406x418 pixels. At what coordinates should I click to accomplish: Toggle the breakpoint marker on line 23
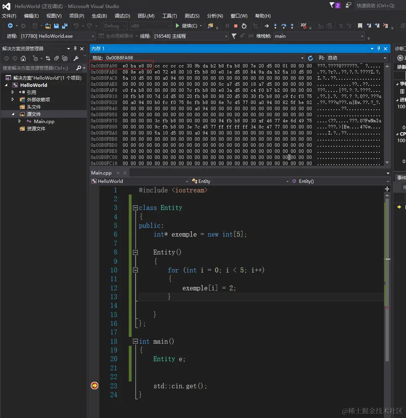tap(94, 386)
